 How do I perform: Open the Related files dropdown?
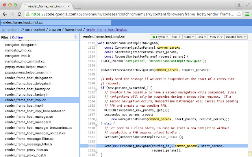(x=236, y=37)
